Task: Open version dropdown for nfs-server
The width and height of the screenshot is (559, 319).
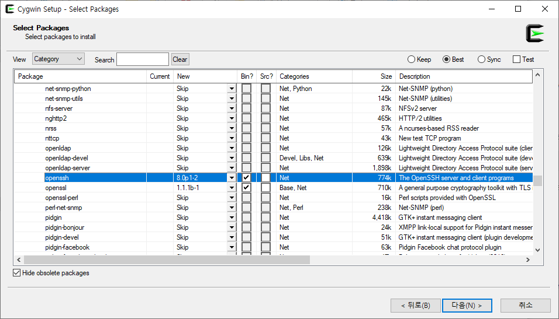Action: click(x=232, y=108)
